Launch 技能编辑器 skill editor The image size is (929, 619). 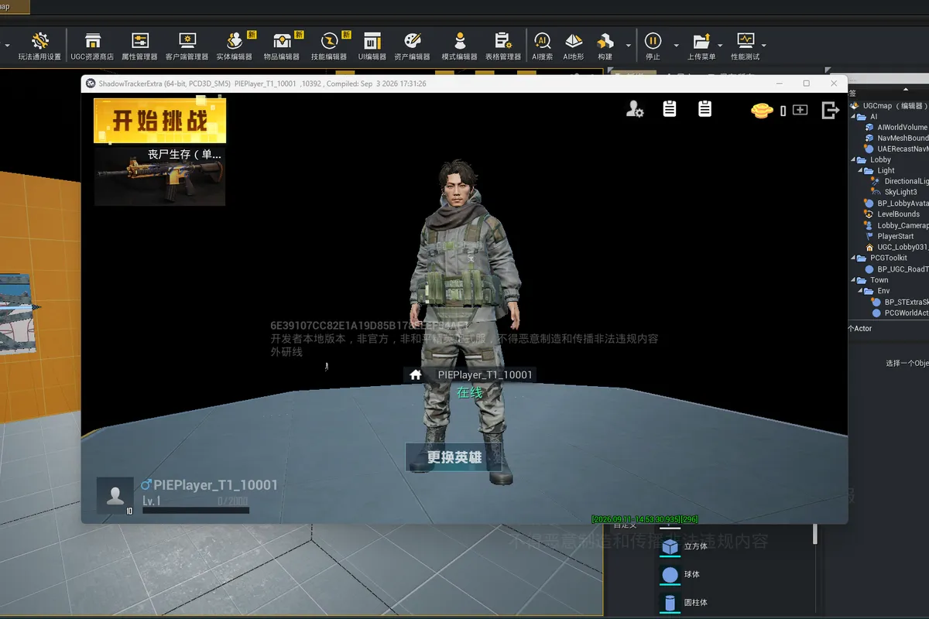[329, 46]
